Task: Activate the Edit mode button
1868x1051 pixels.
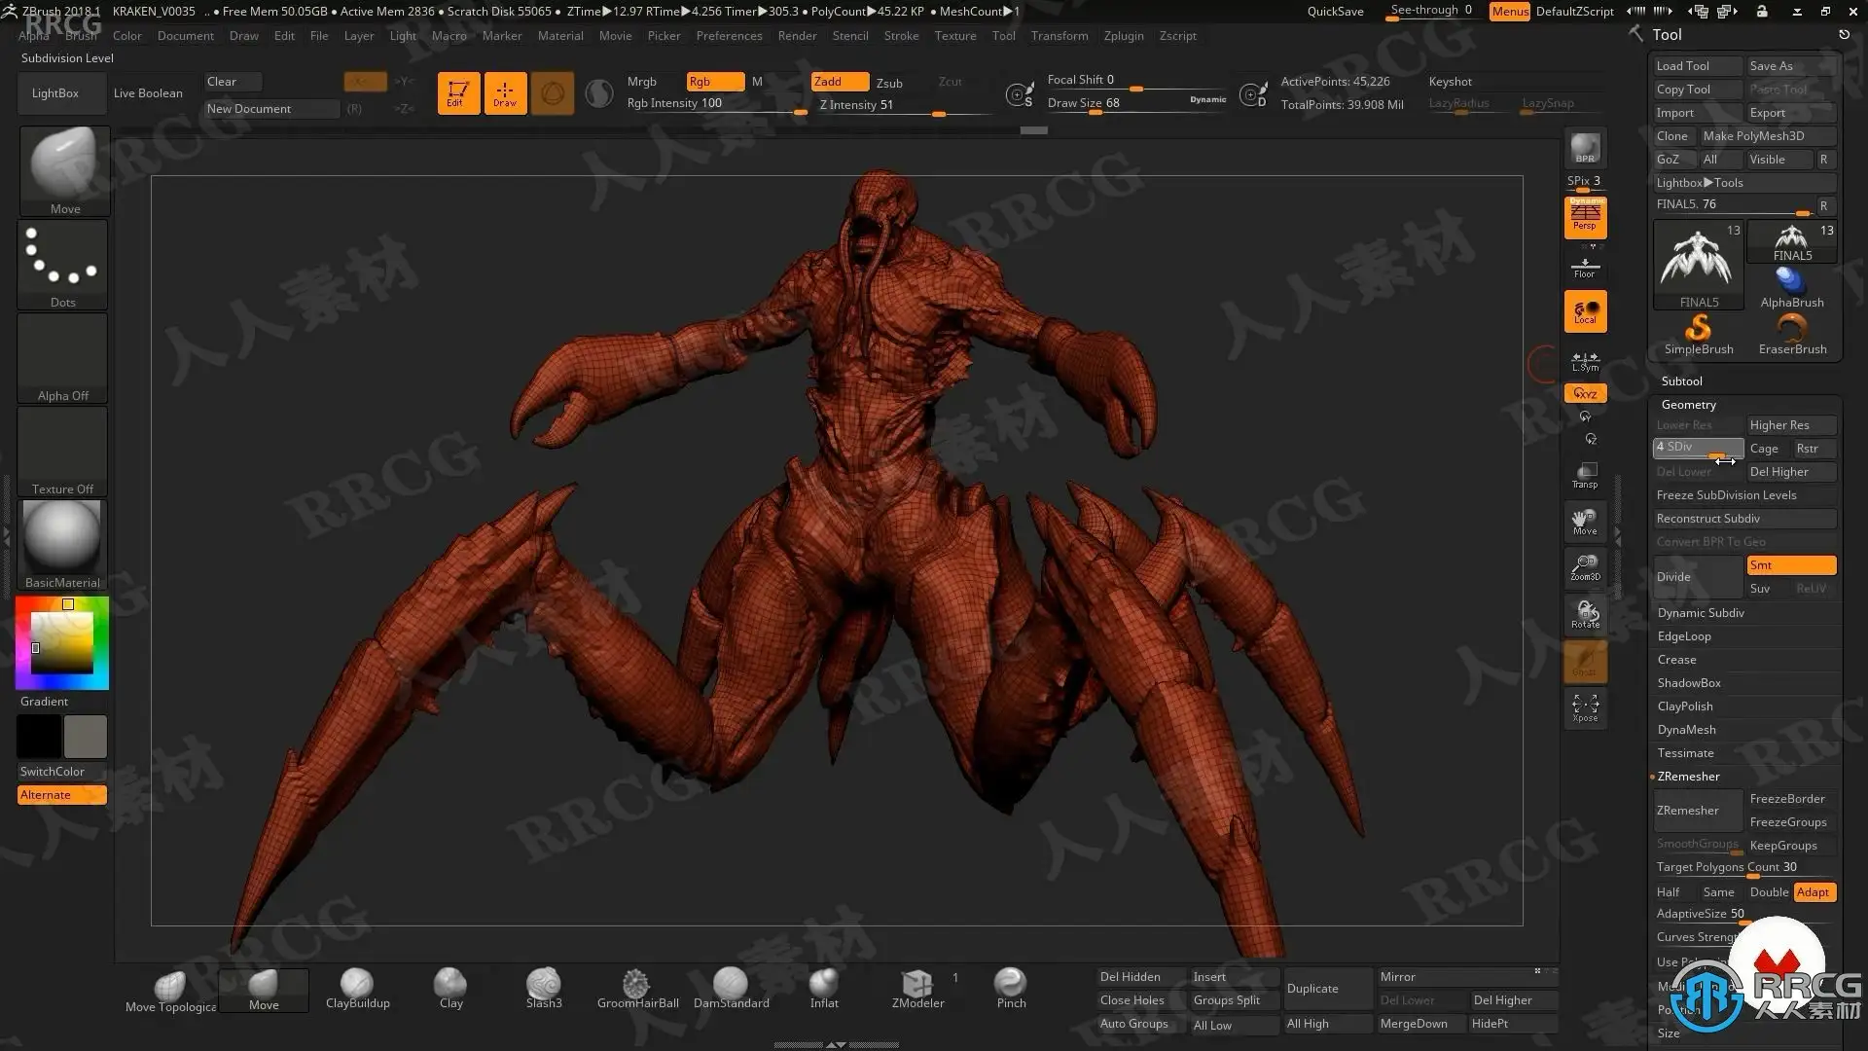Action: [458, 93]
